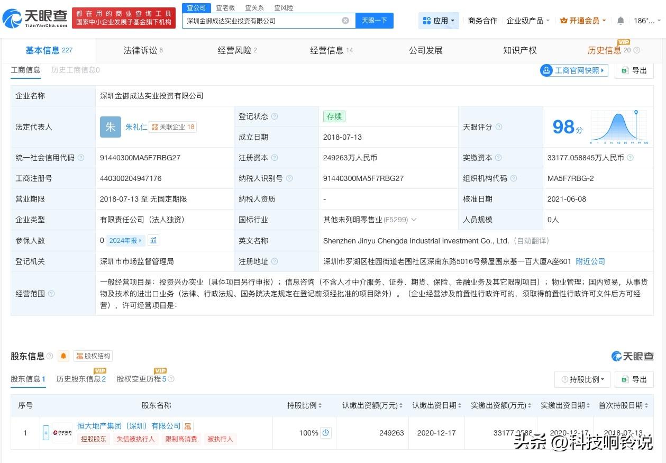Screen dimensions: 666x463
Task: Open the 经营风险 tab
Action: click(238, 51)
